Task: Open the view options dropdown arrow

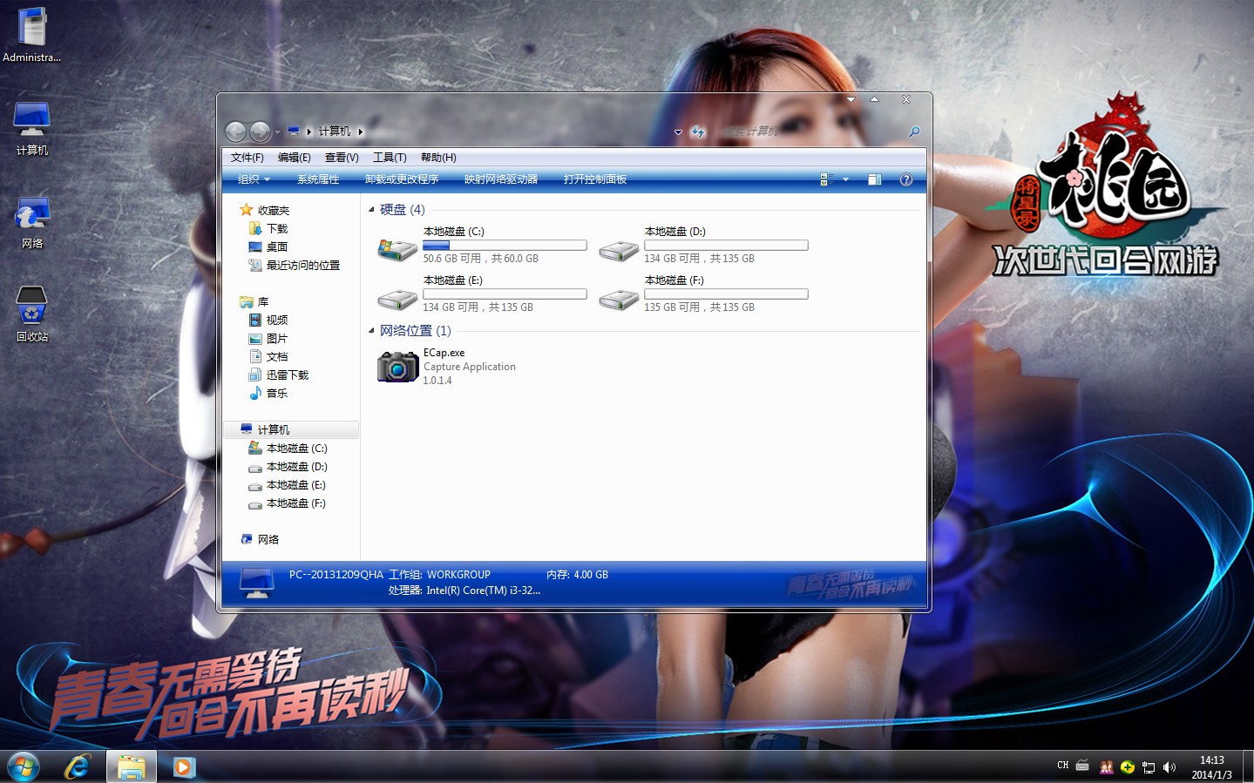Action: (845, 179)
